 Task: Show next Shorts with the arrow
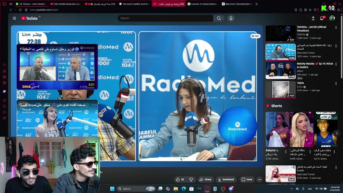(337, 133)
